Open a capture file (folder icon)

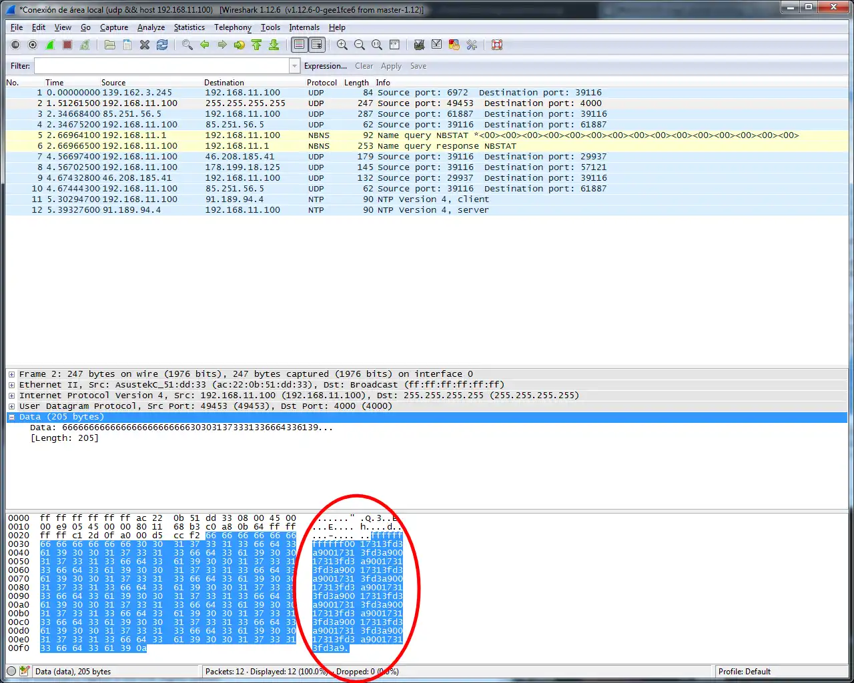coord(110,45)
